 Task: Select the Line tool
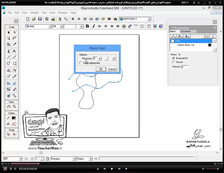pyautogui.click(x=9, y=57)
